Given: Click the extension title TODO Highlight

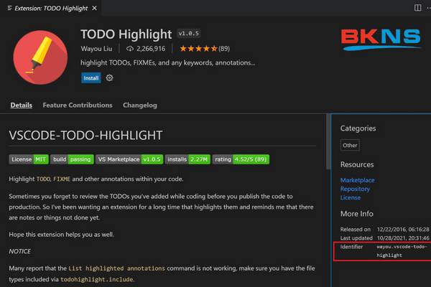Looking at the screenshot, I should [126, 34].
